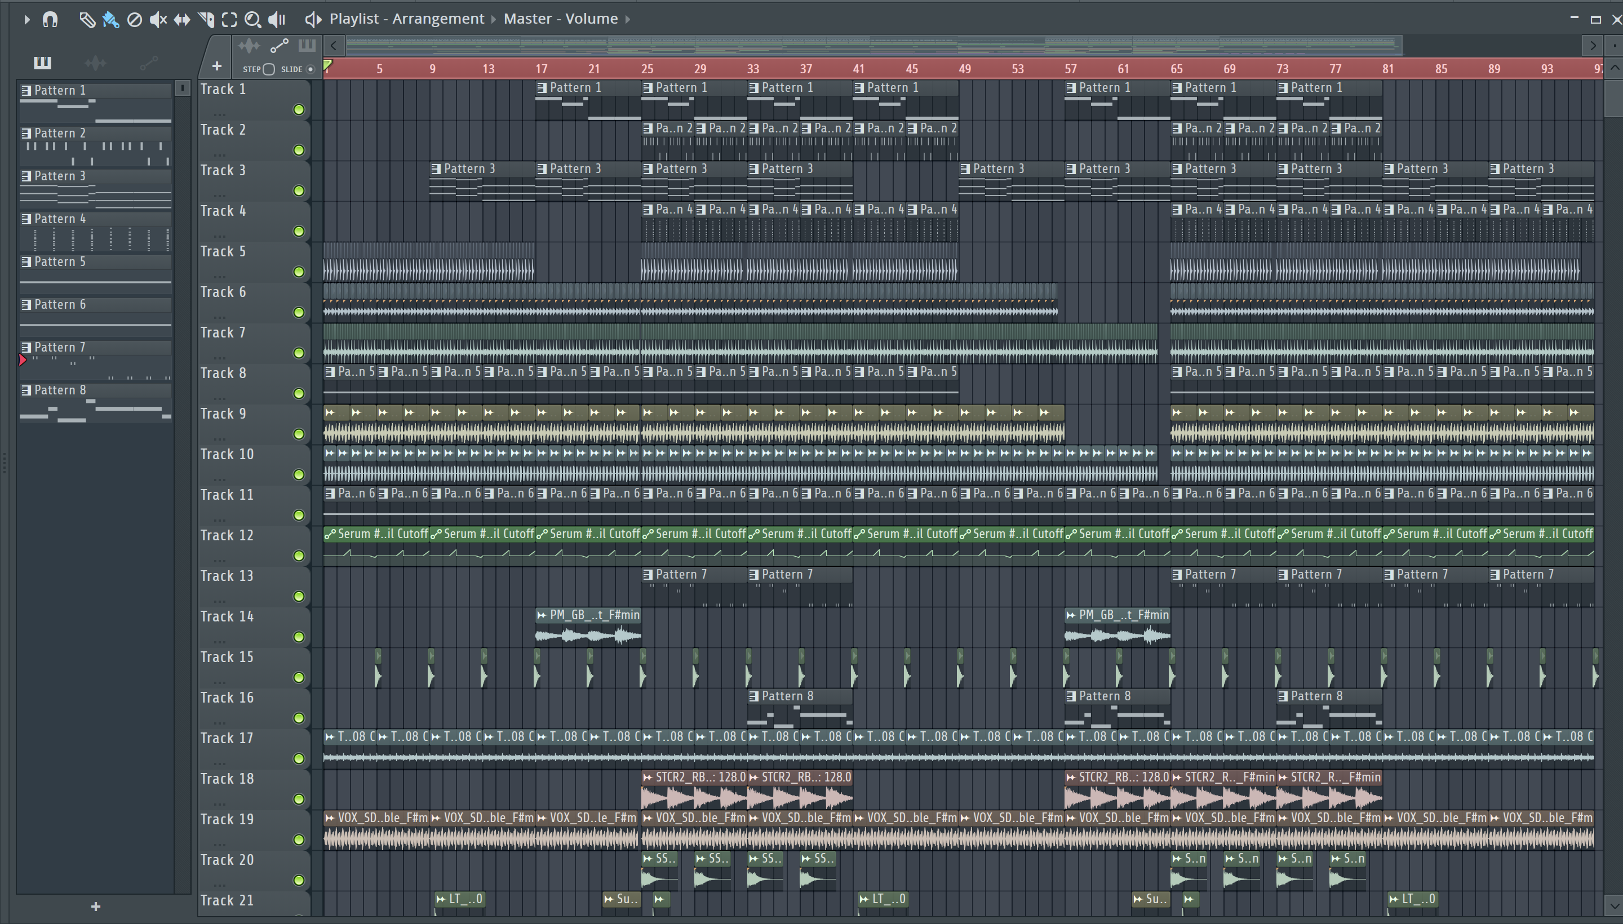Toggle the SLIDE option
1623x924 pixels.
[311, 69]
